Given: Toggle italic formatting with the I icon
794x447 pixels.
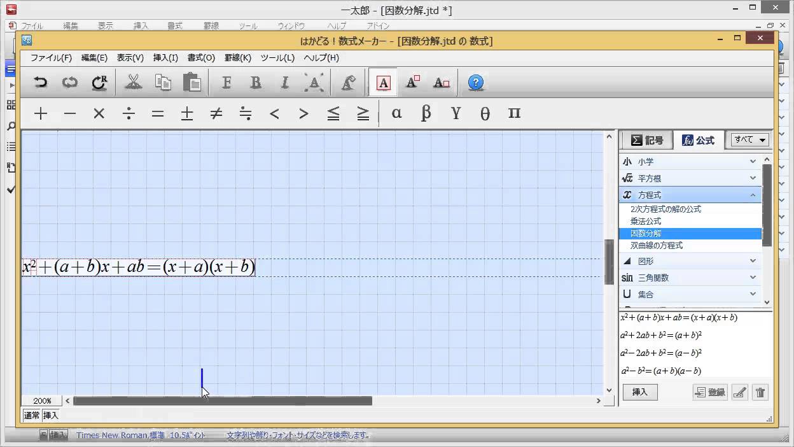Looking at the screenshot, I should [x=284, y=82].
